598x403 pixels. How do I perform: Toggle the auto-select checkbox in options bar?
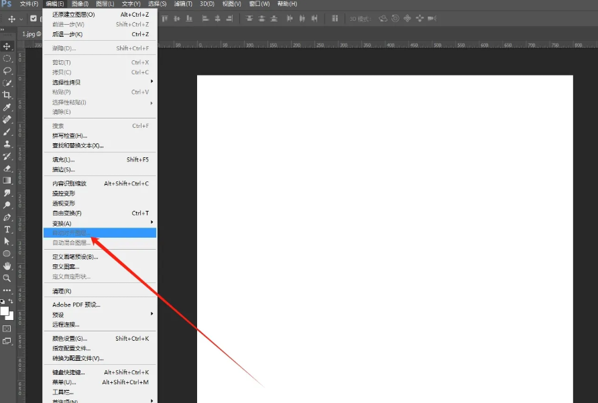click(x=34, y=19)
